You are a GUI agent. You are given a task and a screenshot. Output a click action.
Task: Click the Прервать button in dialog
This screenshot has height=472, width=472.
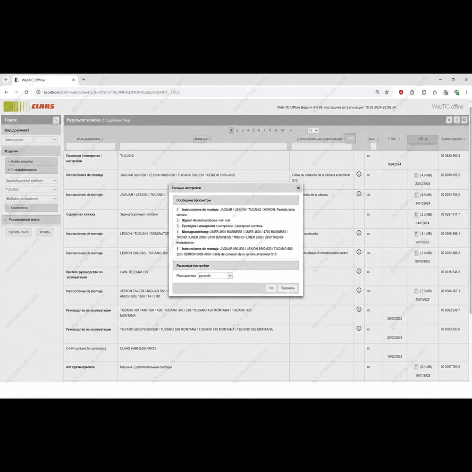point(287,288)
